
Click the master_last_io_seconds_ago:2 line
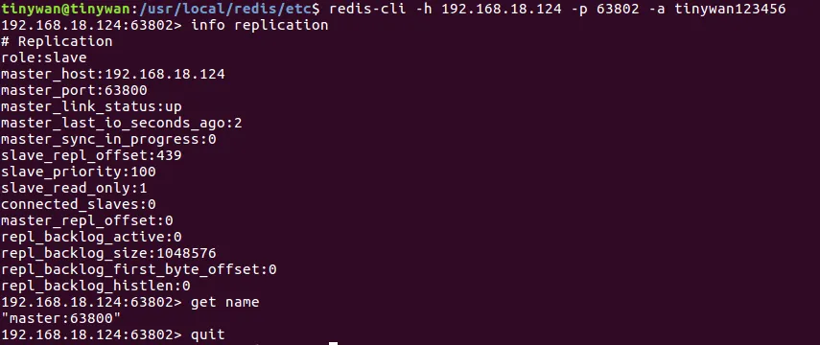(122, 123)
